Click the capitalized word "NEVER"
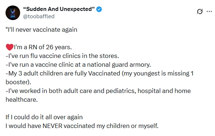 pos(52,126)
